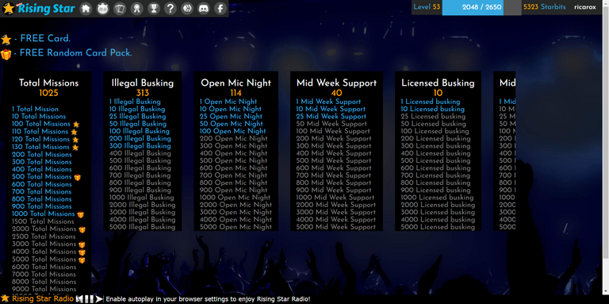The width and height of the screenshot is (609, 304).
Task: Open the cards collection icon
Action: (120, 8)
